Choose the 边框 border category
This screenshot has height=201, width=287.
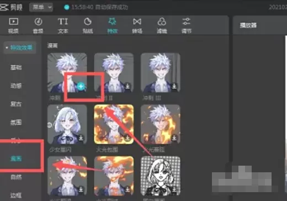[16, 195]
